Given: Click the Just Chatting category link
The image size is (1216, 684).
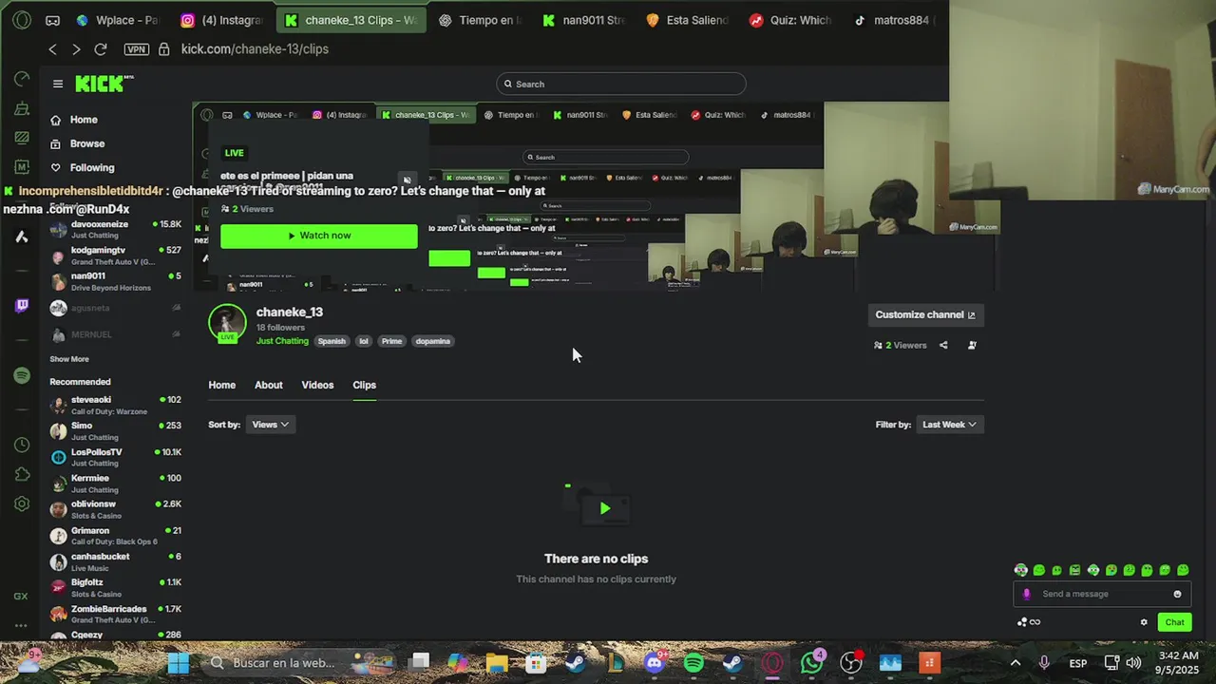Looking at the screenshot, I should coord(282,341).
